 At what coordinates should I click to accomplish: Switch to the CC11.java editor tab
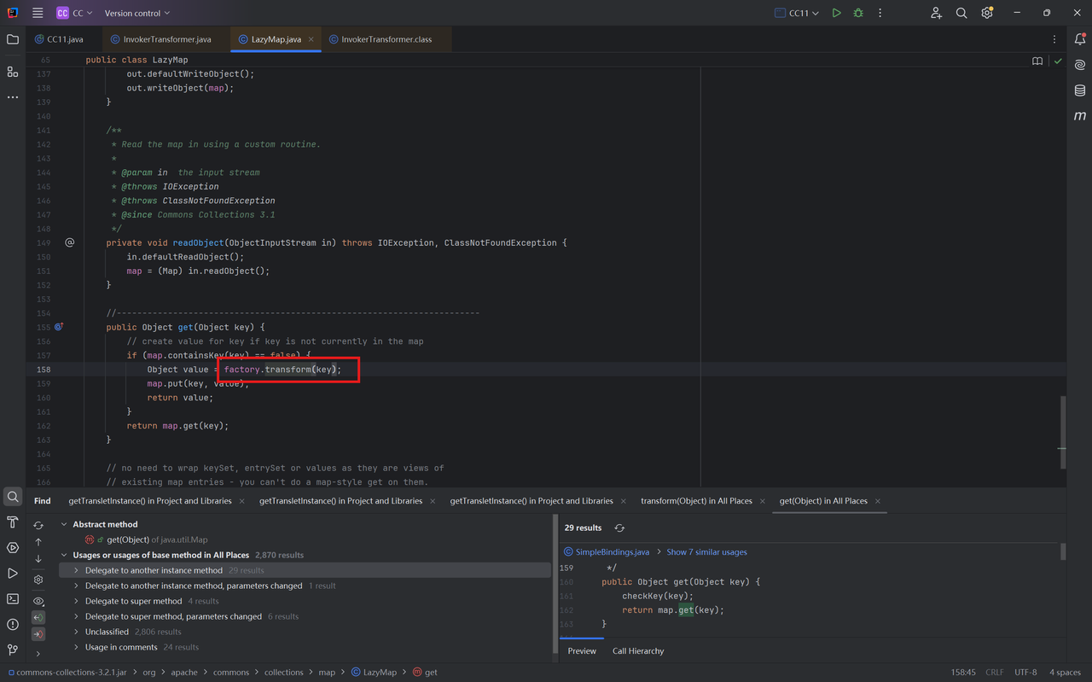click(x=65, y=39)
